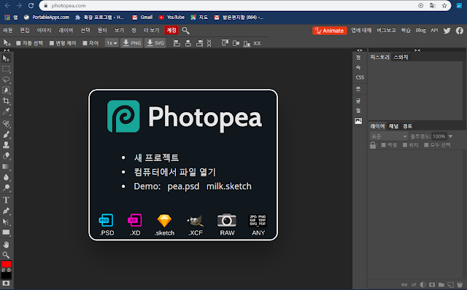Viewport: 467px width, 290px height.
Task: Check the 모두 선택 lock option
Action: tap(426, 145)
